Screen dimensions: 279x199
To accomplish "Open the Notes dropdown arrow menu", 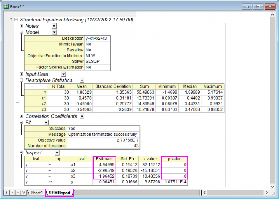I will point(54,26).
